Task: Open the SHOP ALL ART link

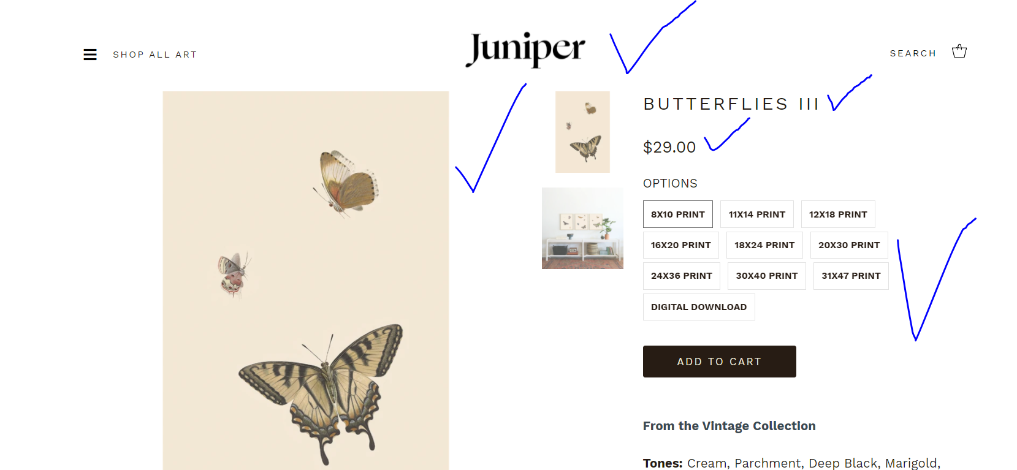Action: 155,55
